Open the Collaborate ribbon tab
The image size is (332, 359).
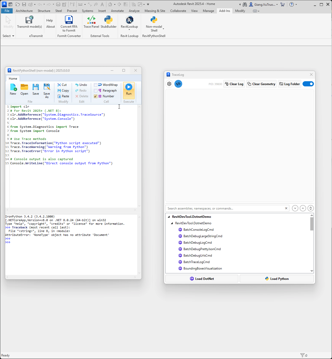click(178, 11)
